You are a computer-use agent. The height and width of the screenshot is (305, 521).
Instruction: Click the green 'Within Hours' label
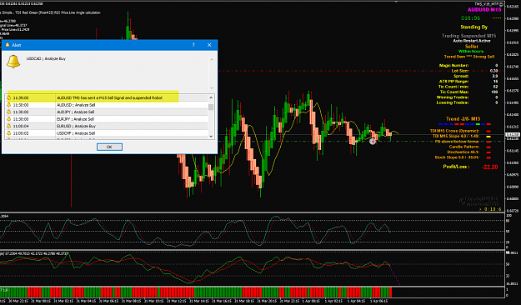tap(471, 52)
